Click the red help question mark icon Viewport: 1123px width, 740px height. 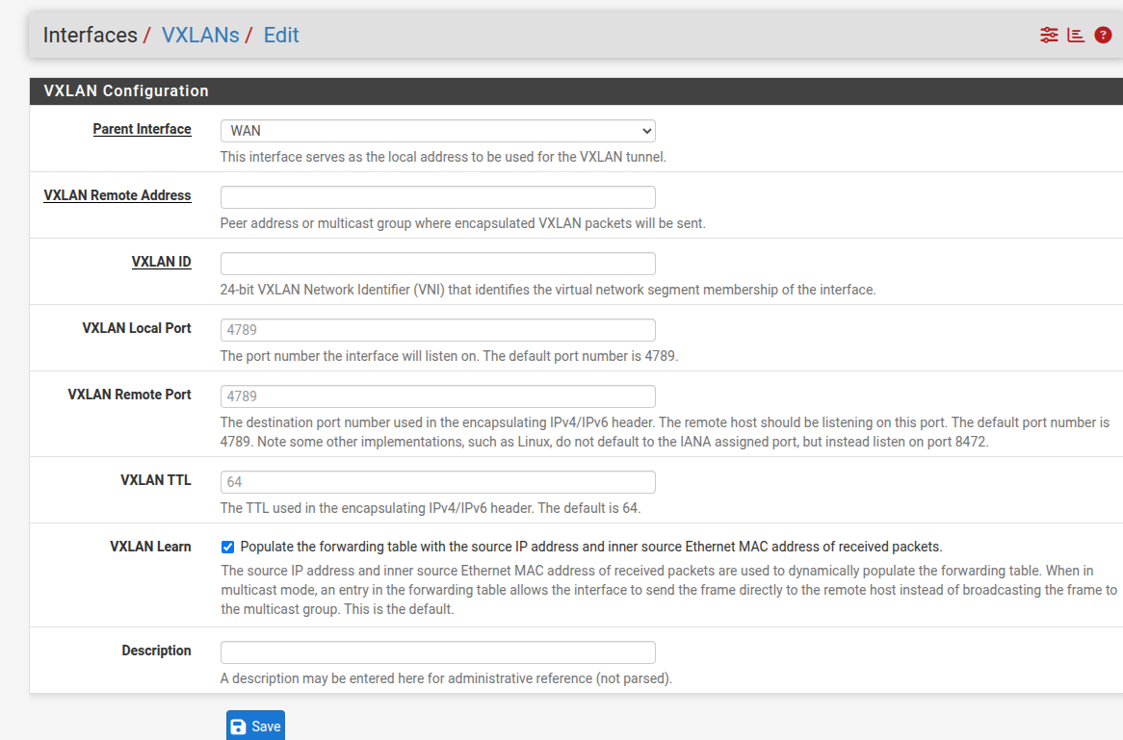click(1103, 36)
